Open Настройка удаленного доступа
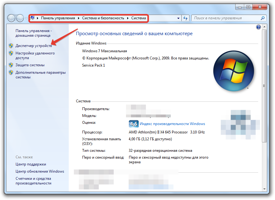Image resolution: width=275 pixels, height=200 pixels. click(35, 55)
